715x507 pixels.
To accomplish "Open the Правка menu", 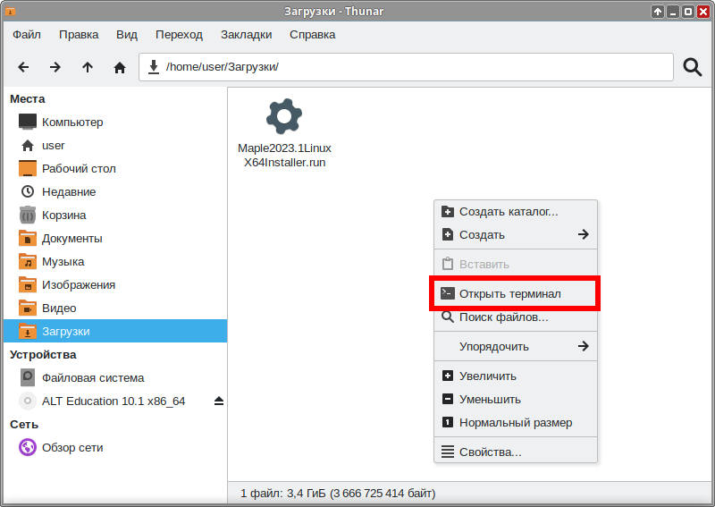I will (x=79, y=35).
